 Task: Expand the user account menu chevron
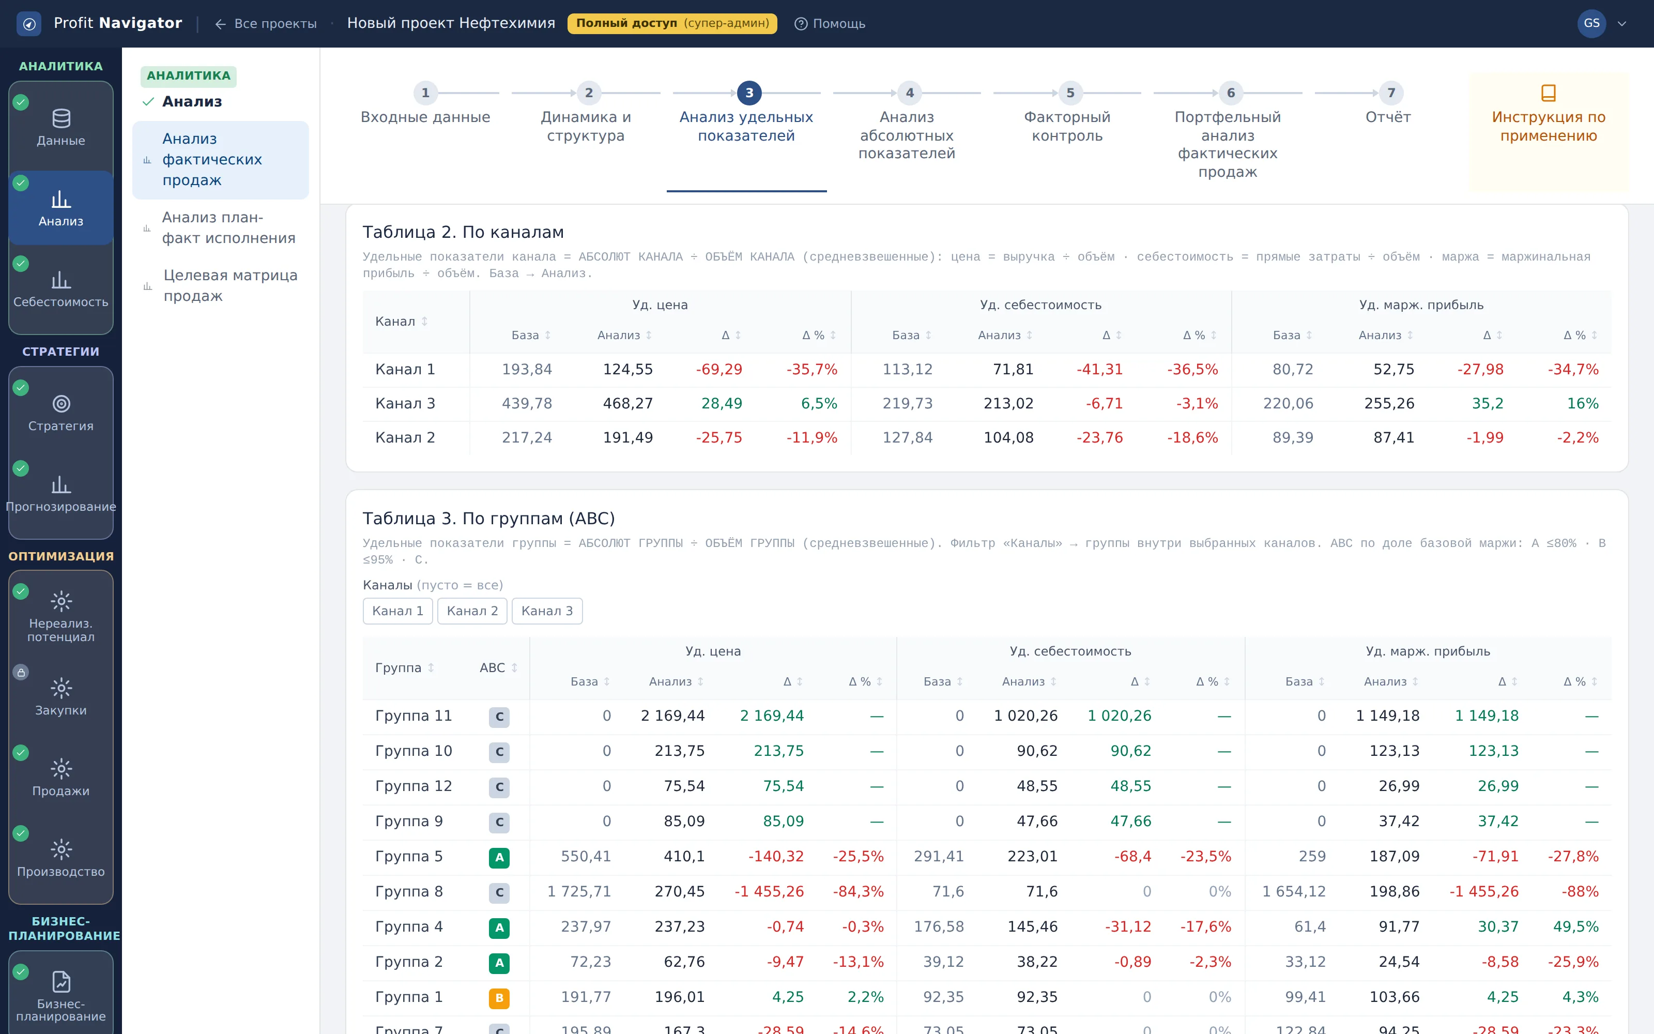coord(1622,24)
